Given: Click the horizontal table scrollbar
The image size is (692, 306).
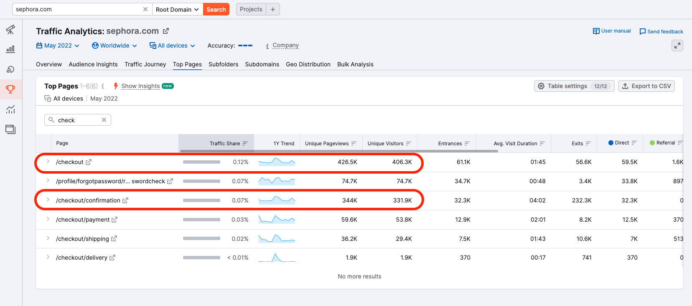Looking at the screenshot, I should coord(339,151).
